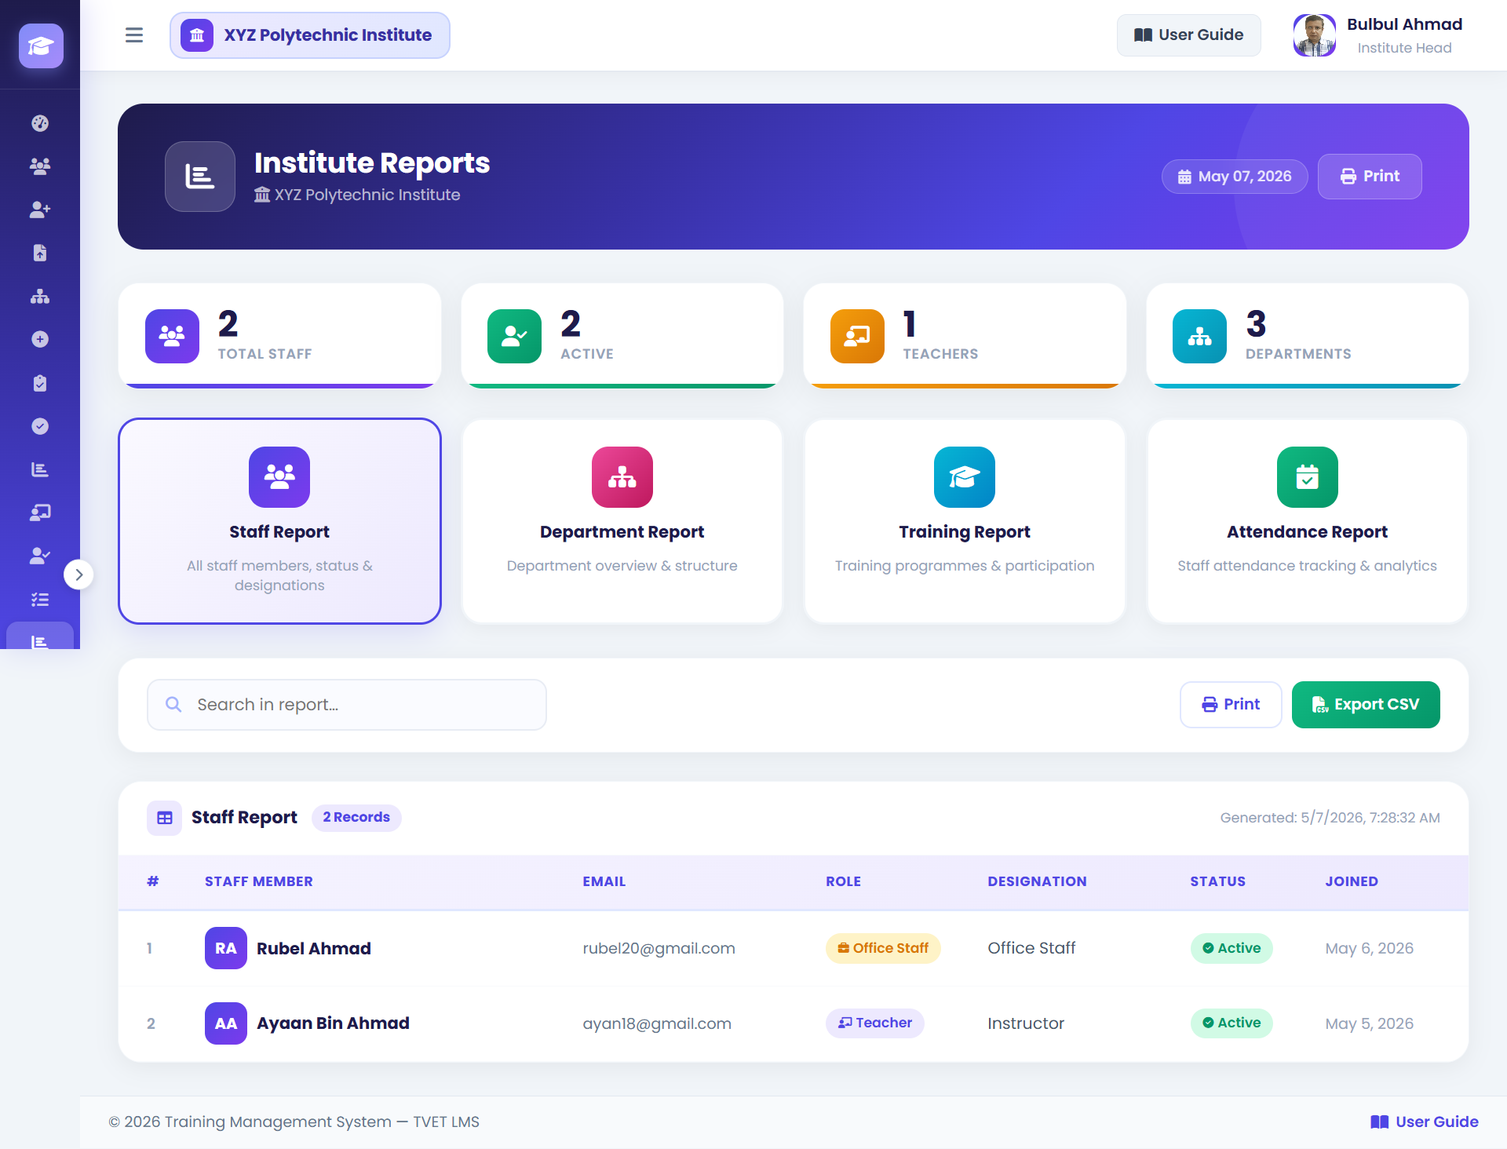The height and width of the screenshot is (1149, 1507).
Task: Click the Staff Report table icon
Action: 164,818
